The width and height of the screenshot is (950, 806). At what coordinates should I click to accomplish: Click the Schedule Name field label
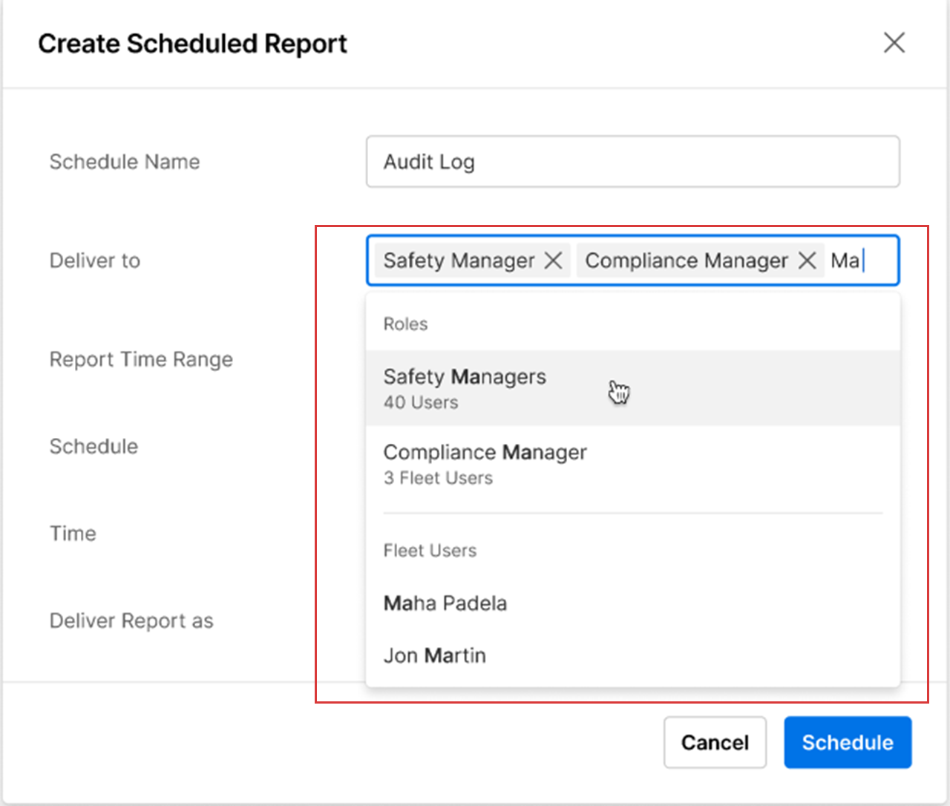[x=125, y=162]
